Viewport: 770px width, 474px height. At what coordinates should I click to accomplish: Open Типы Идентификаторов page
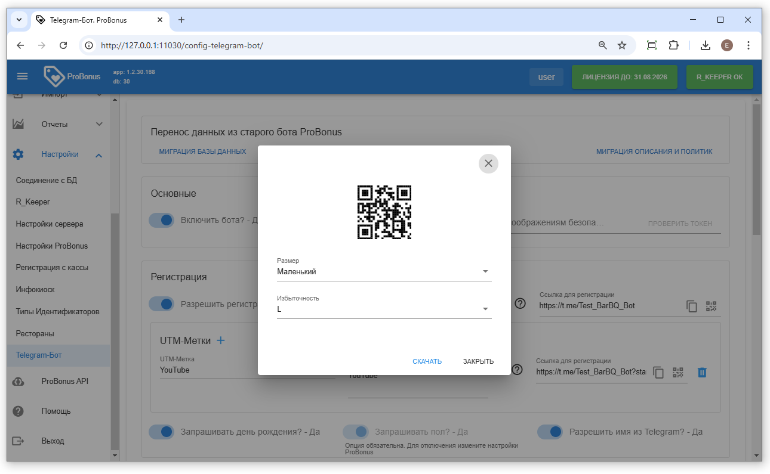pos(58,311)
